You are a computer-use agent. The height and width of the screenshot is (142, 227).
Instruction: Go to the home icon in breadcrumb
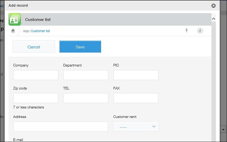[x=13, y=31]
